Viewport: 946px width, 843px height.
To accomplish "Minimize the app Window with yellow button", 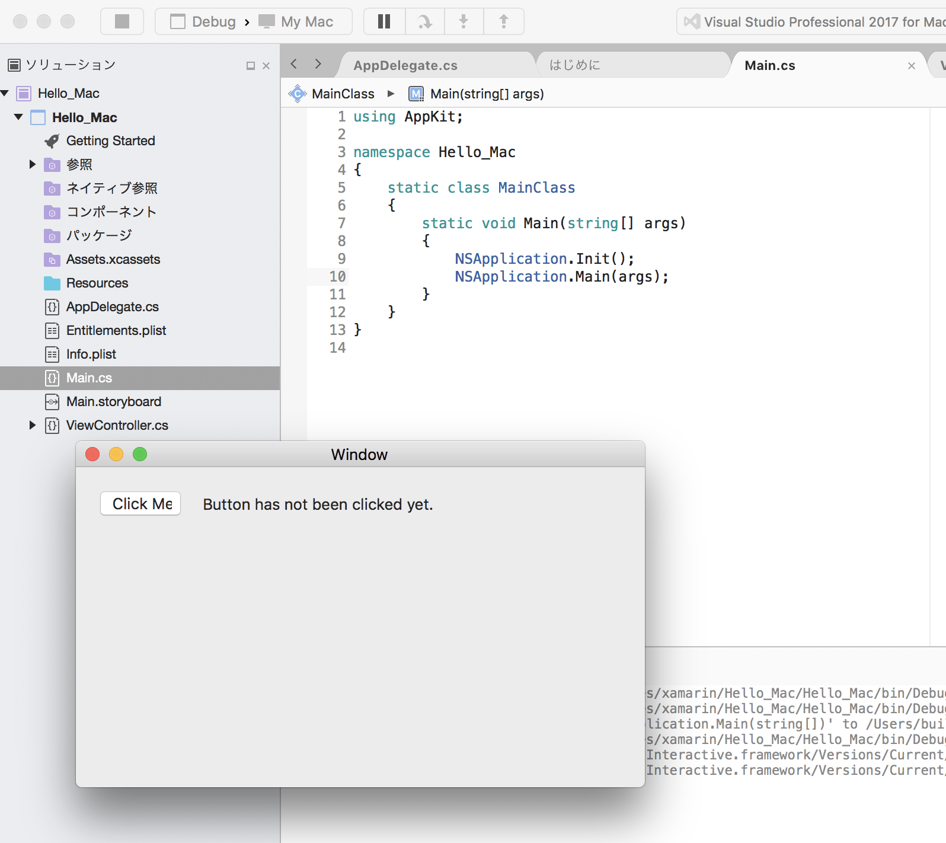I will 116,454.
